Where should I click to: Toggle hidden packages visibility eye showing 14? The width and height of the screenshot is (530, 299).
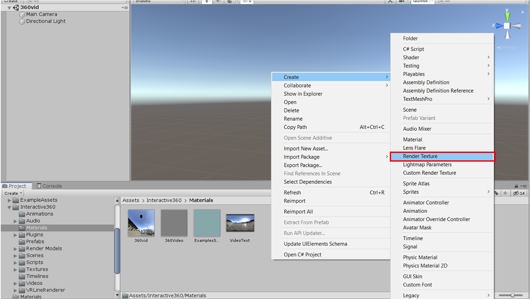(x=519, y=193)
